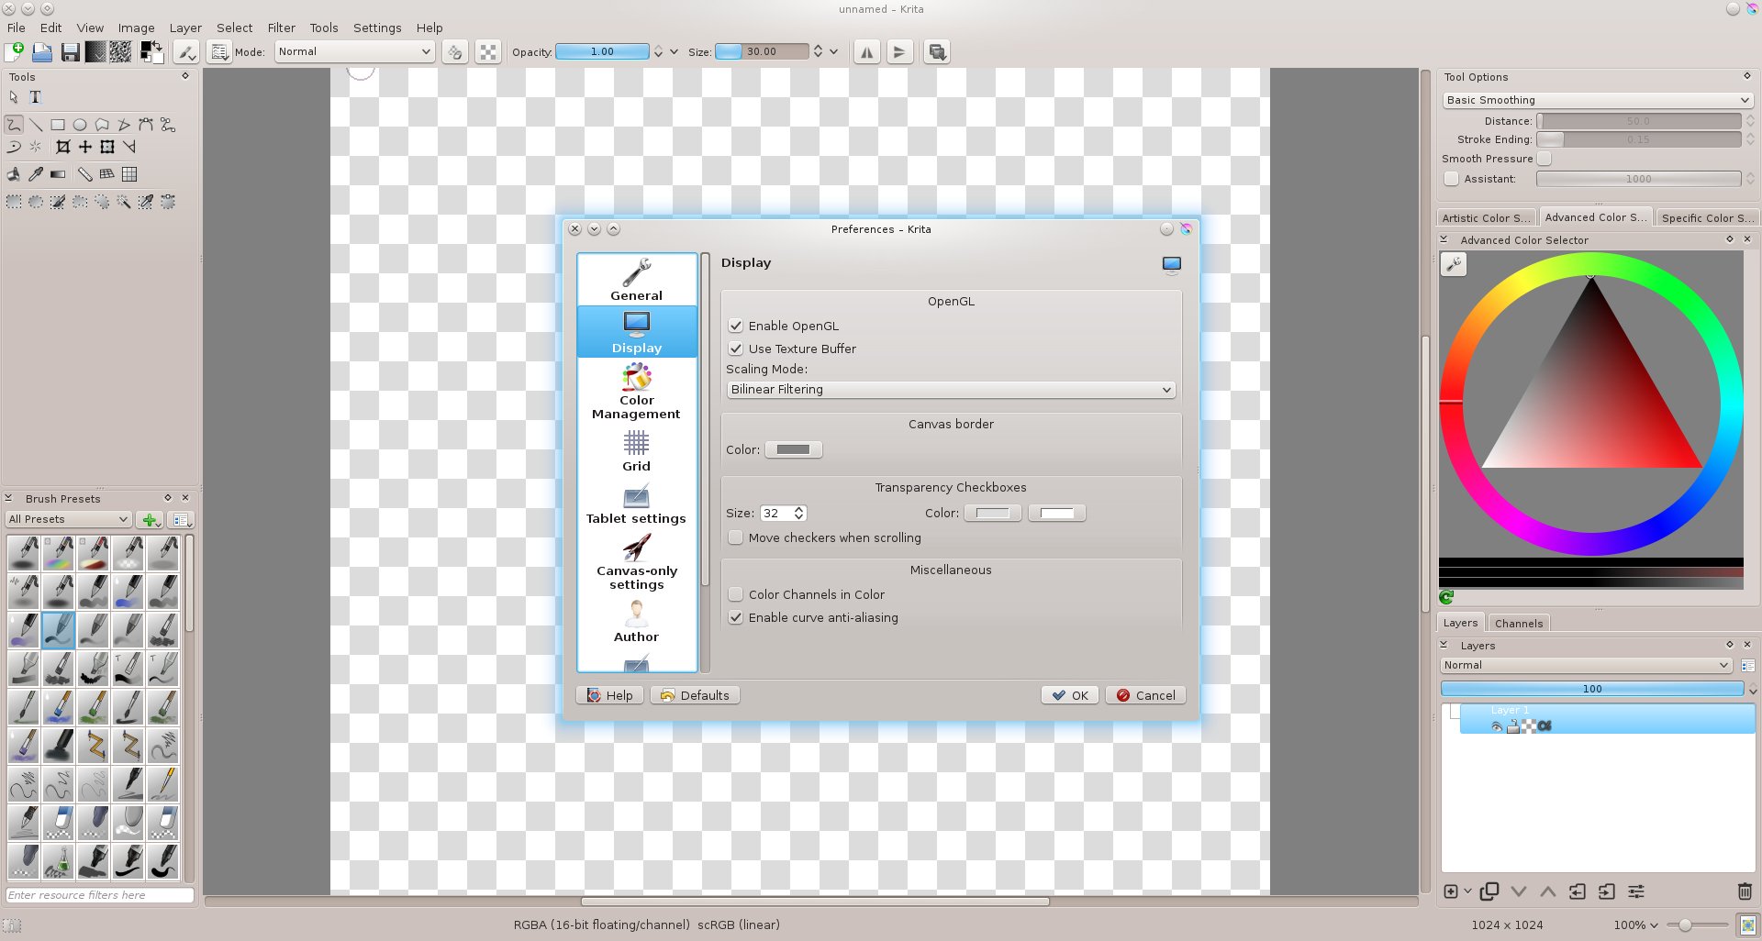Open add layer type dropdown arrow
The width and height of the screenshot is (1762, 941).
click(x=1468, y=891)
